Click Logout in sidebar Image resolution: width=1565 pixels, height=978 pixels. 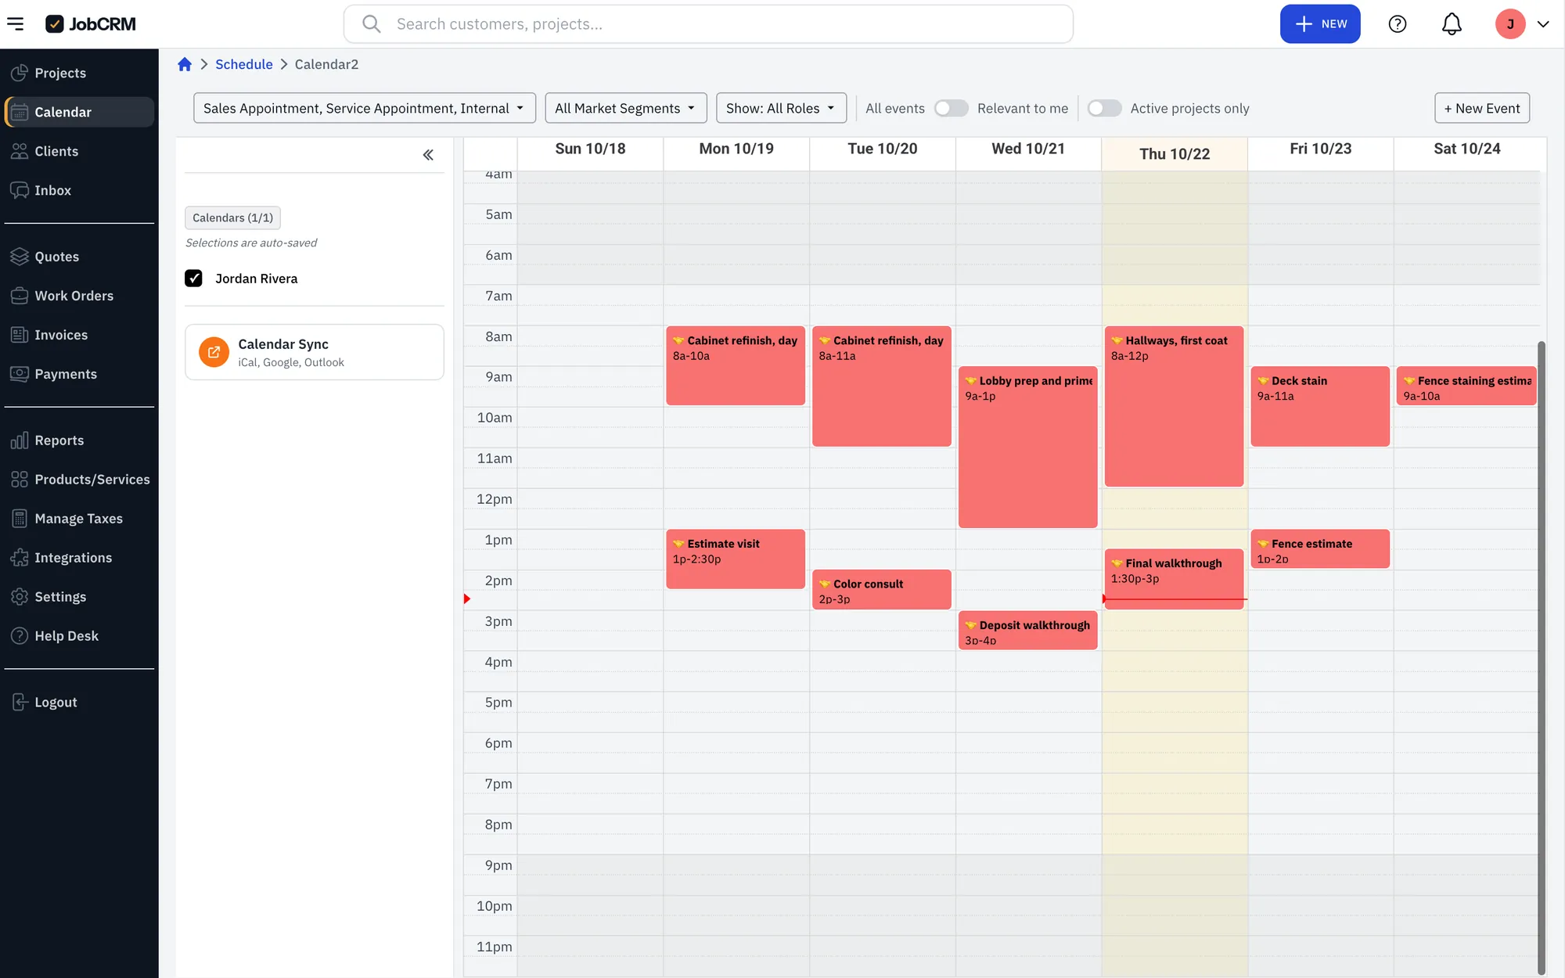(79, 703)
